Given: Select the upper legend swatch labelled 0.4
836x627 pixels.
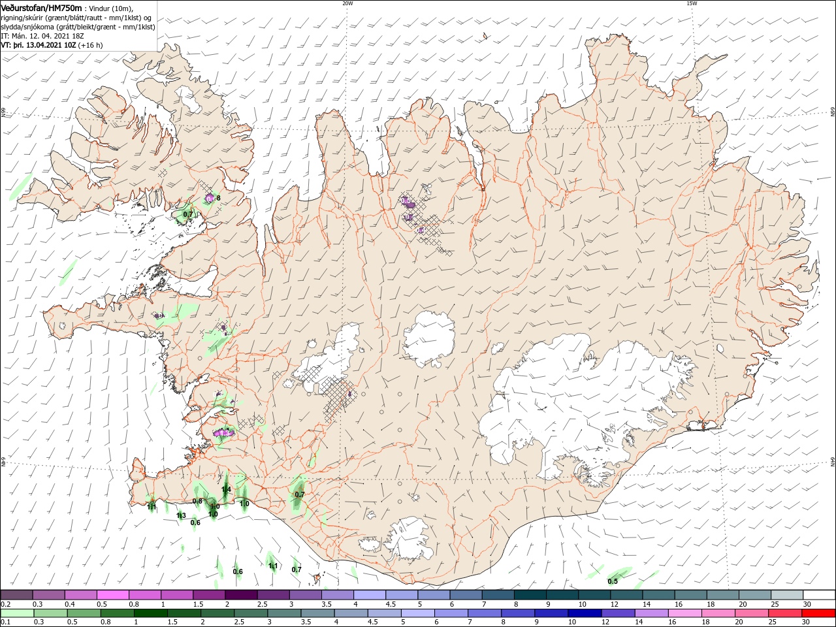Looking at the screenshot, I should (80, 594).
